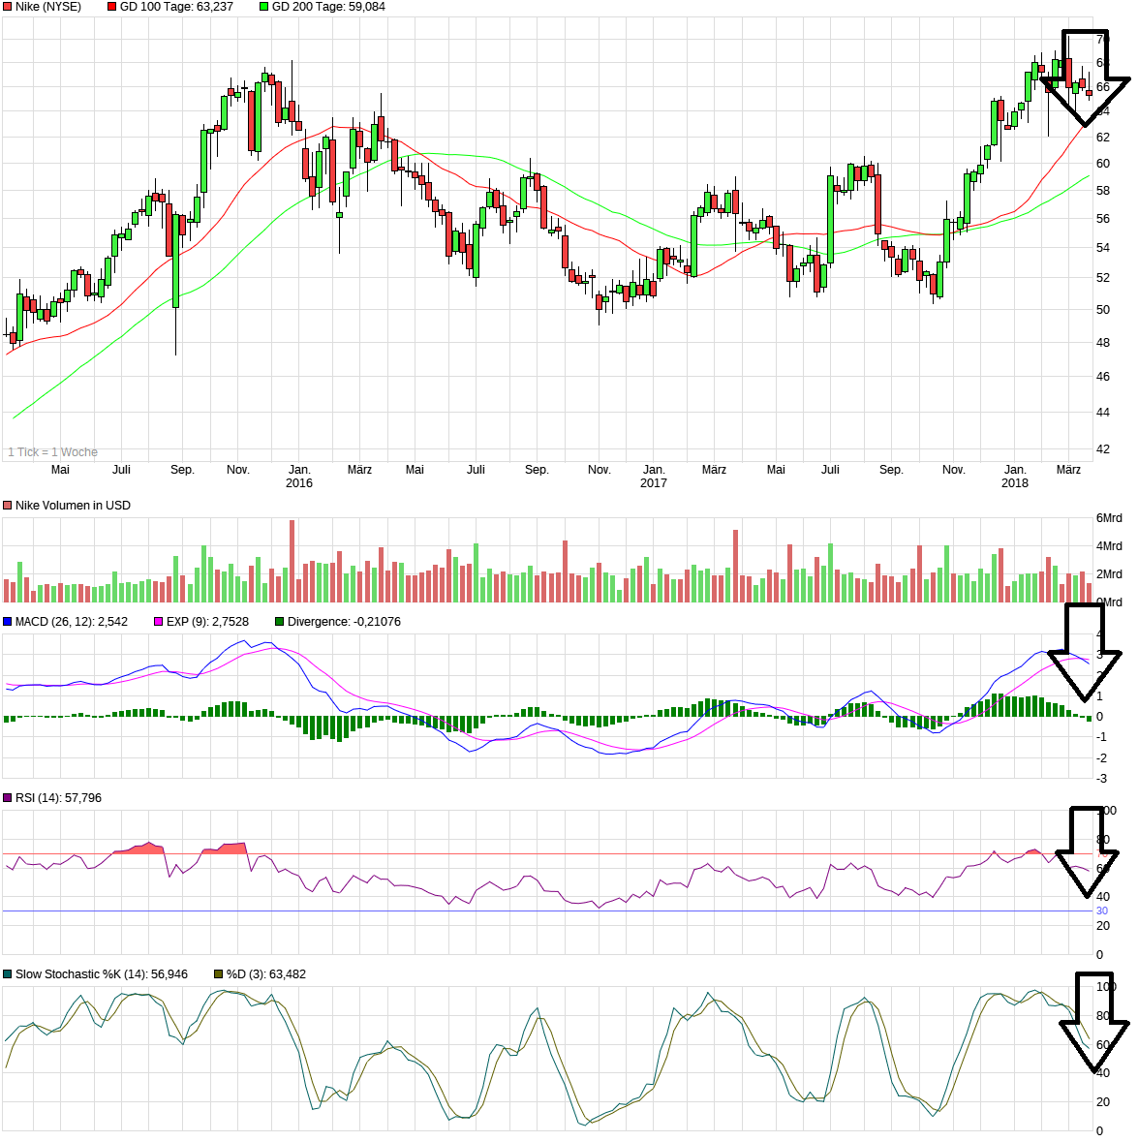Click the purple RSI (14) legend marker
Viewport: 1138px width, 1142px height.
8,797
